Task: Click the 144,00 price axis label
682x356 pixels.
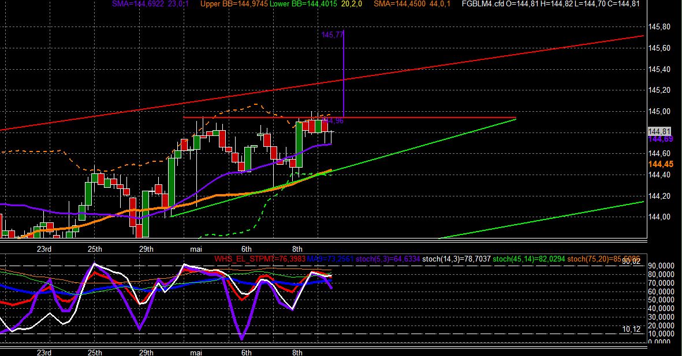Action: click(x=659, y=217)
